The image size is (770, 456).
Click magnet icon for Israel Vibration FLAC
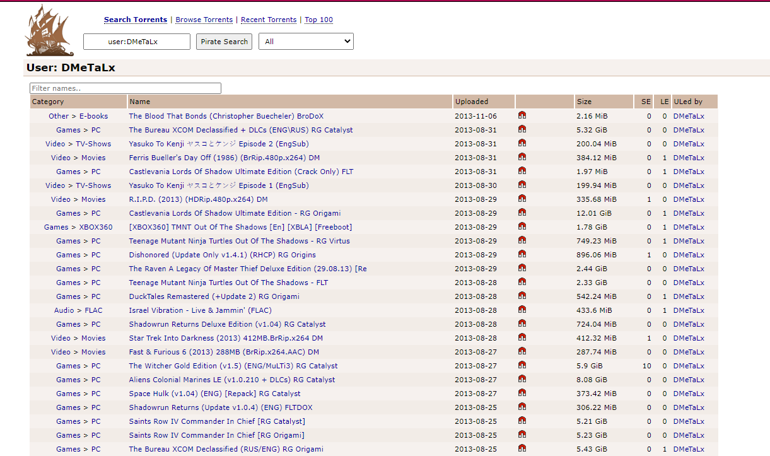click(x=522, y=310)
